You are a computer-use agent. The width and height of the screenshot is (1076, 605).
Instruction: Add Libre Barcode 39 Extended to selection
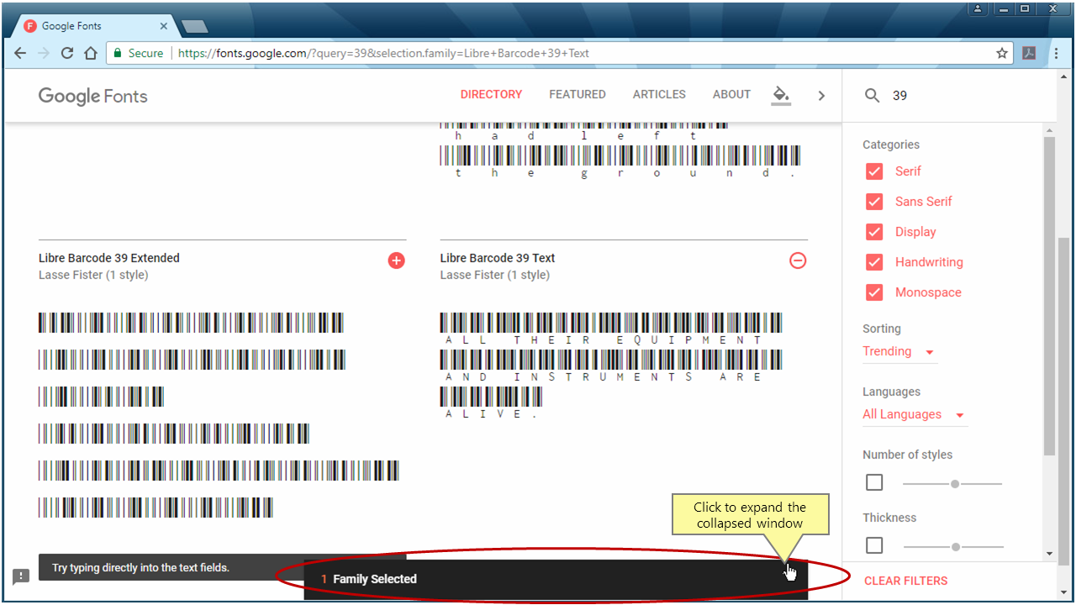tap(396, 260)
